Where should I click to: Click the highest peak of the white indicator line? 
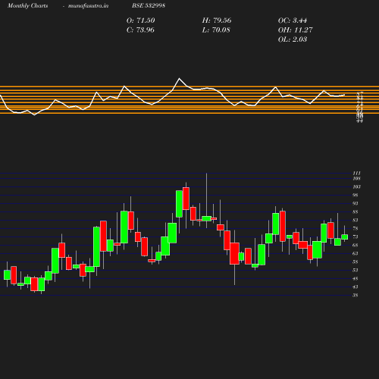(180, 79)
